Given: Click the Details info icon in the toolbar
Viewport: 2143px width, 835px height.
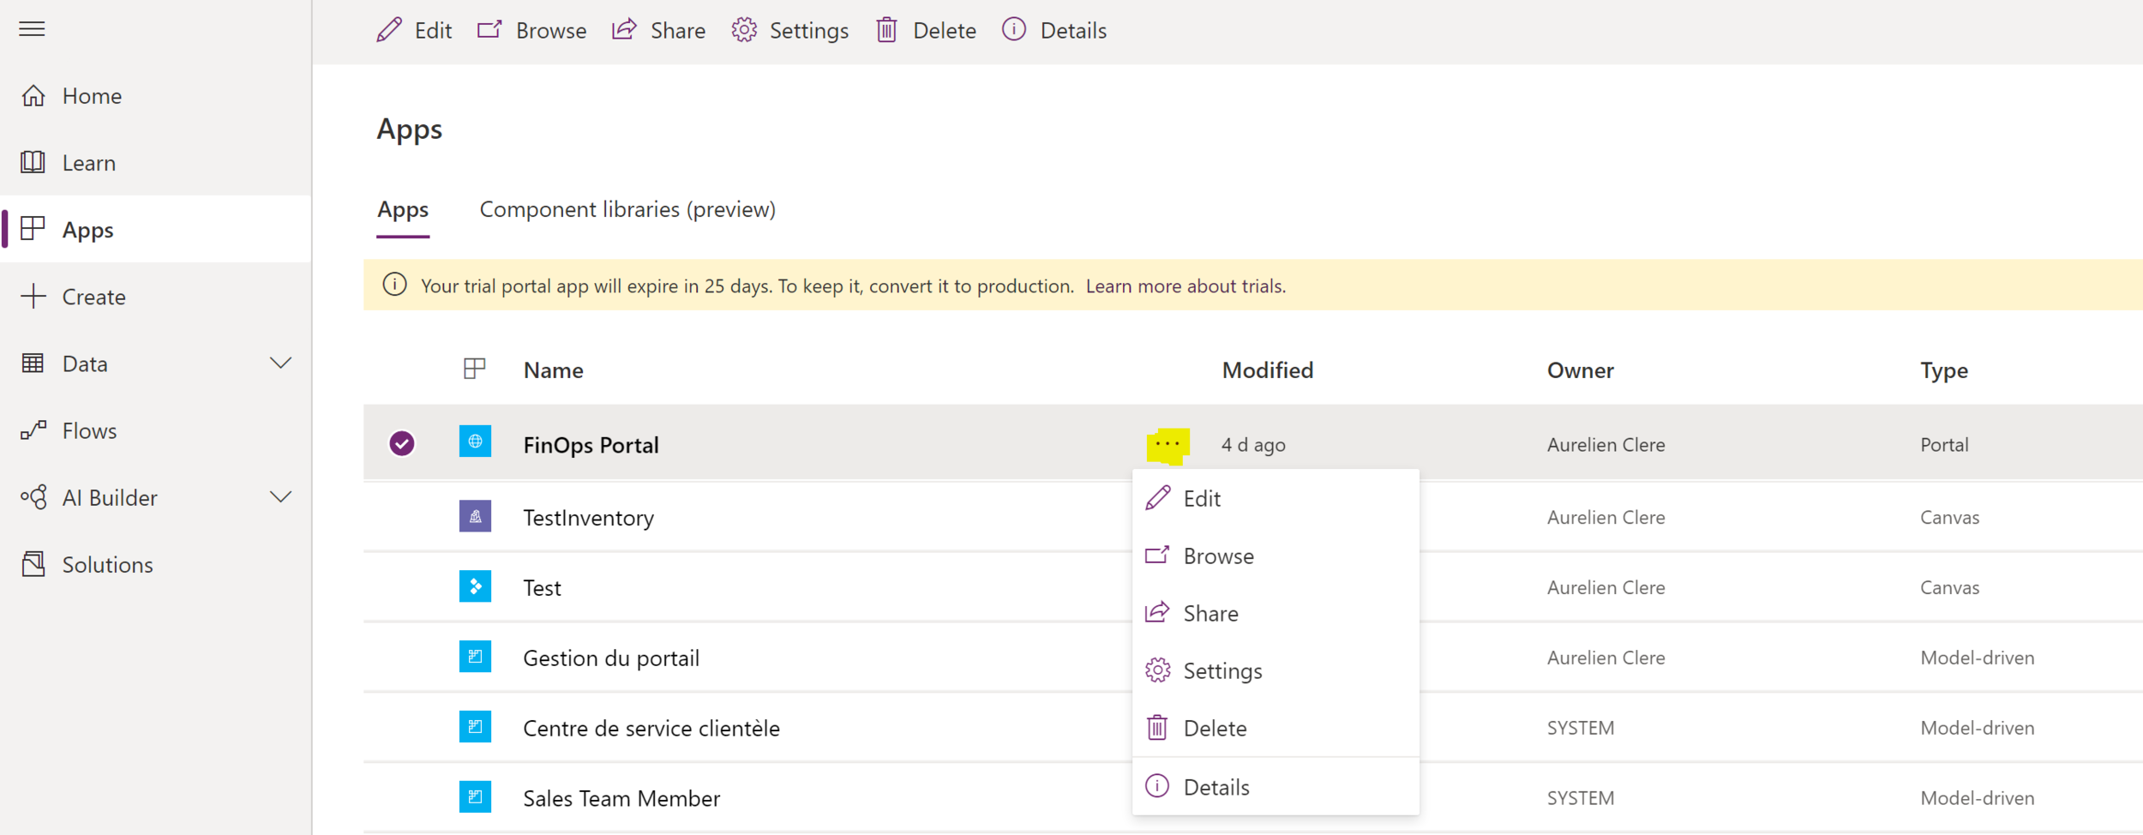Looking at the screenshot, I should (x=1013, y=29).
